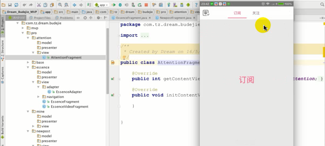Debug app using the bug icon

(x=120, y=5)
